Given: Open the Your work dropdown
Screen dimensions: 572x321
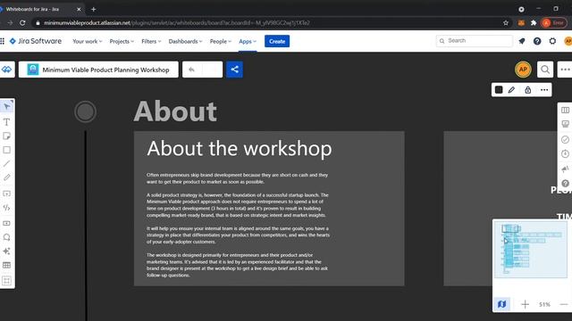Looking at the screenshot, I should tap(88, 42).
